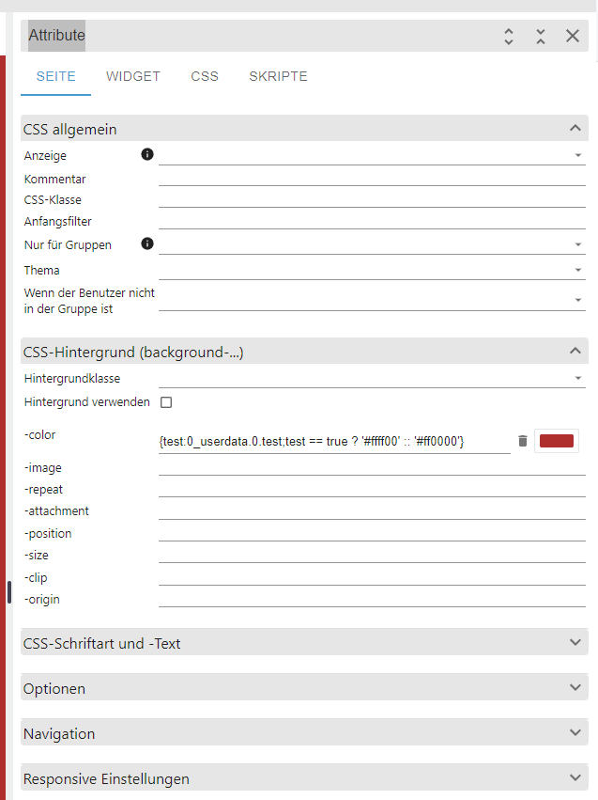This screenshot has height=800, width=598.
Task: Switch to the SKRIPTE tab
Action: (x=278, y=76)
